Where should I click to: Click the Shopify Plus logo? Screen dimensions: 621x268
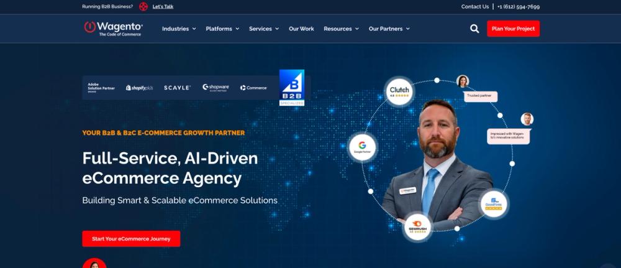(x=139, y=88)
